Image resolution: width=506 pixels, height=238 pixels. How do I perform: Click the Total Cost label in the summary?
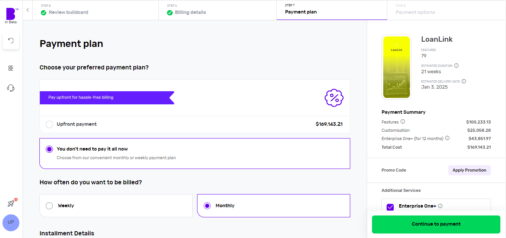(392, 147)
